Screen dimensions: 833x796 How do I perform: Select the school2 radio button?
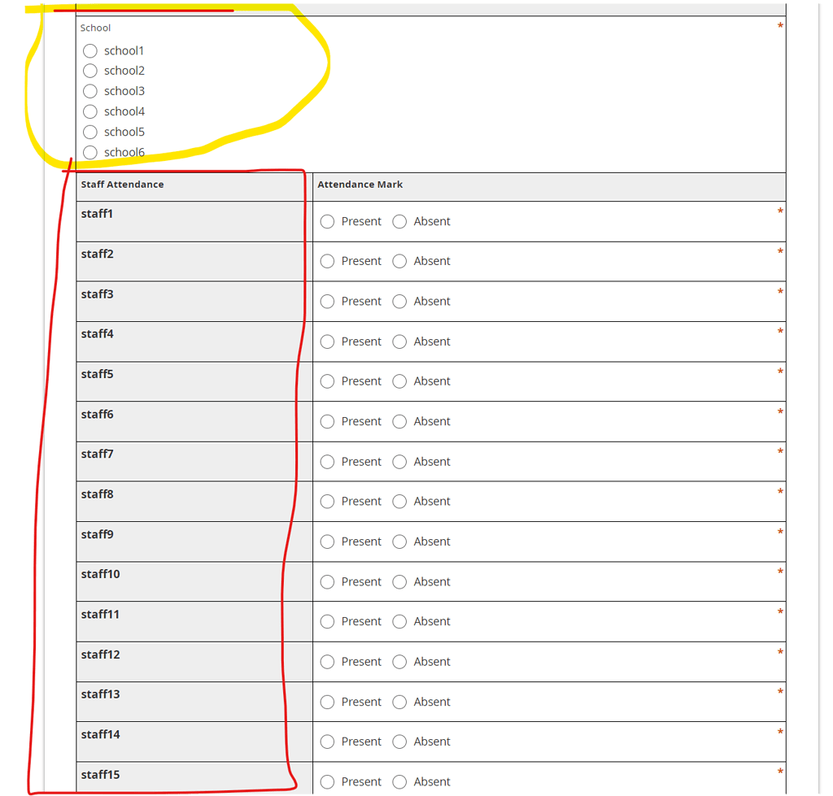pyautogui.click(x=89, y=71)
